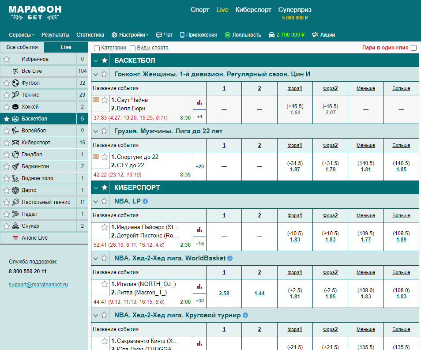Open the Результаты menu item
Viewport: 421px width, 350px height.
click(x=55, y=35)
